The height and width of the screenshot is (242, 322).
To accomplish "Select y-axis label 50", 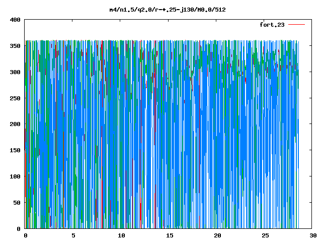I will (x=17, y=203).
